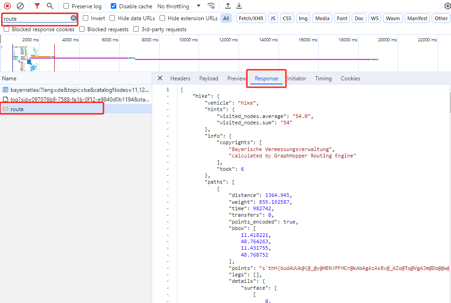This screenshot has height=303, width=451.
Task: Open the Timing tab
Action: (x=323, y=79)
